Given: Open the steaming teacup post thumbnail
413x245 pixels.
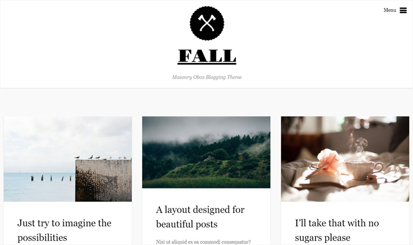Looking at the screenshot, I should (x=345, y=159).
